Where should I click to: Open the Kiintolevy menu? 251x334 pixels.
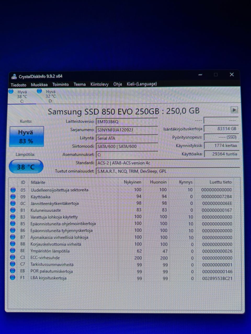pyautogui.click(x=99, y=84)
